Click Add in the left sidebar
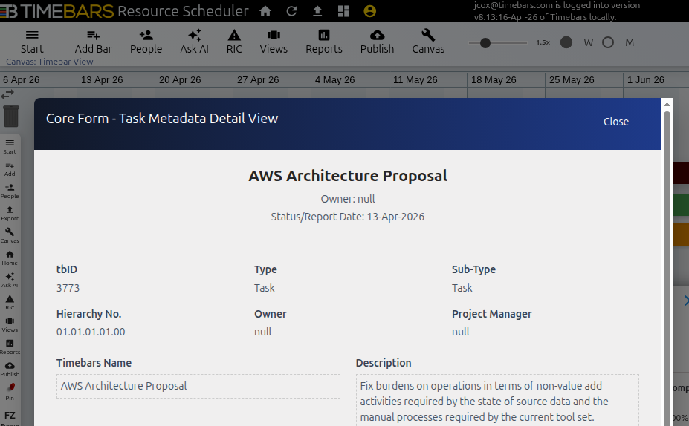The width and height of the screenshot is (689, 426). [x=10, y=169]
